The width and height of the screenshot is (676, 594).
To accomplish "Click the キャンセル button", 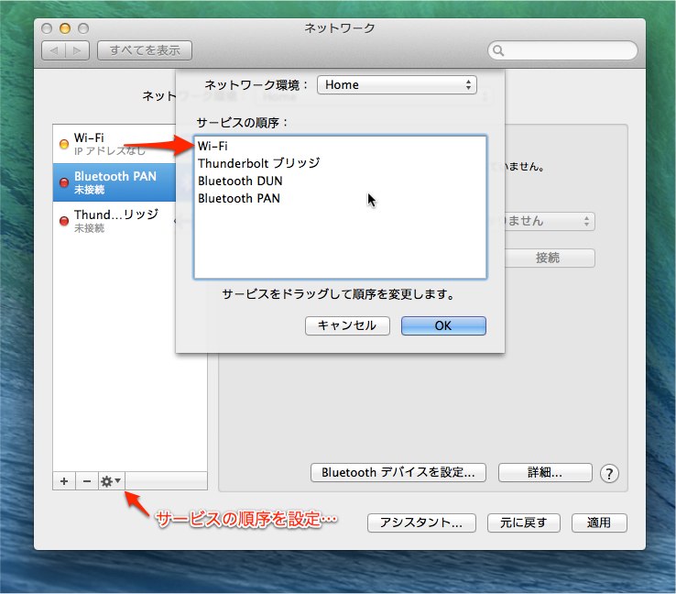I will point(347,325).
